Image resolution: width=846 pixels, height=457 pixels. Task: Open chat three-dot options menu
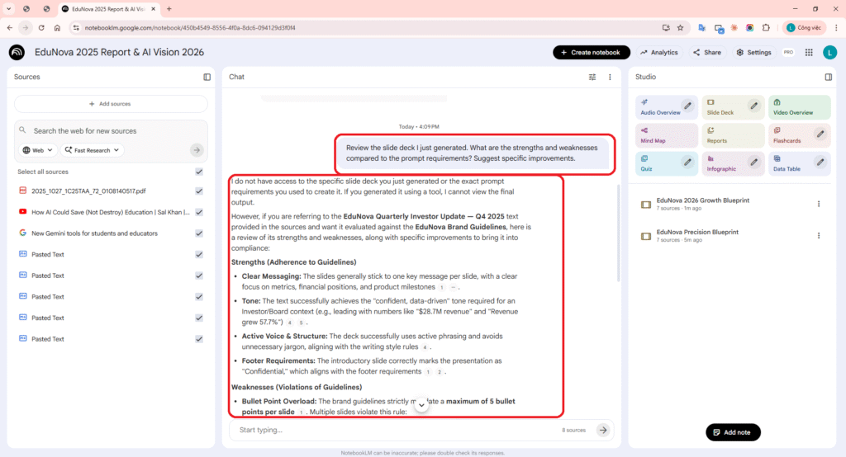pyautogui.click(x=610, y=77)
